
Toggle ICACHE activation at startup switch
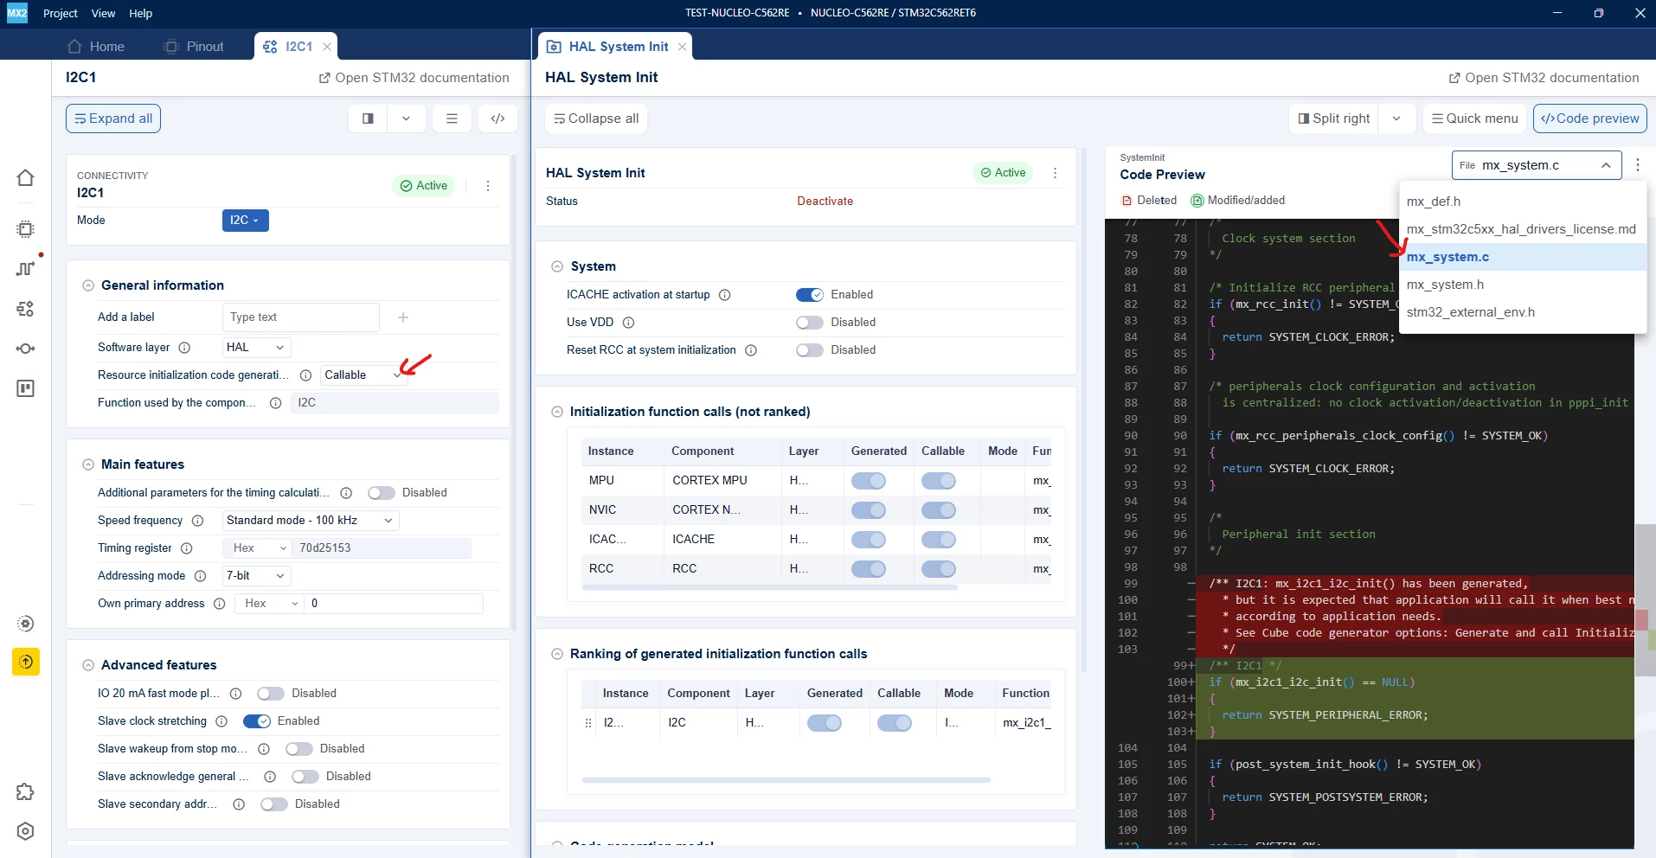pos(810,295)
